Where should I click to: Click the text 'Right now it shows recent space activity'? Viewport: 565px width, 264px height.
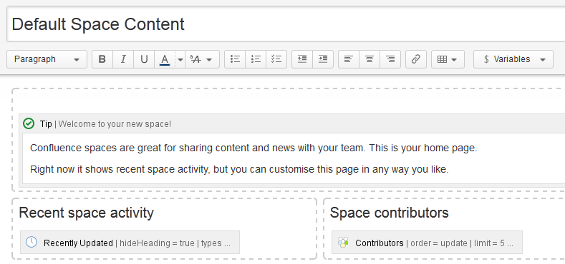coord(120,169)
